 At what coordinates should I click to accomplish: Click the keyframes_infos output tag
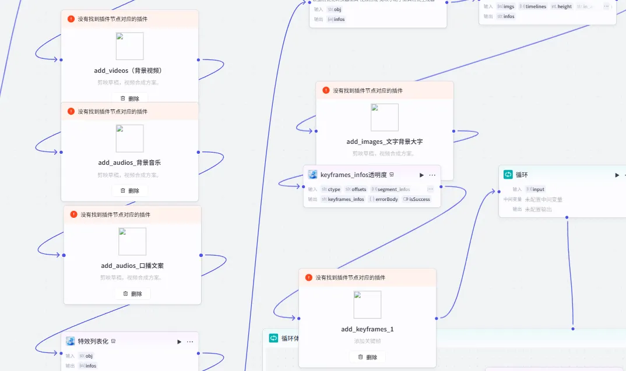343,199
